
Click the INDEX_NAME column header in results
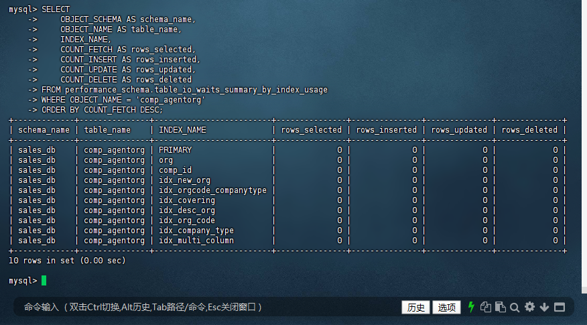(182, 130)
